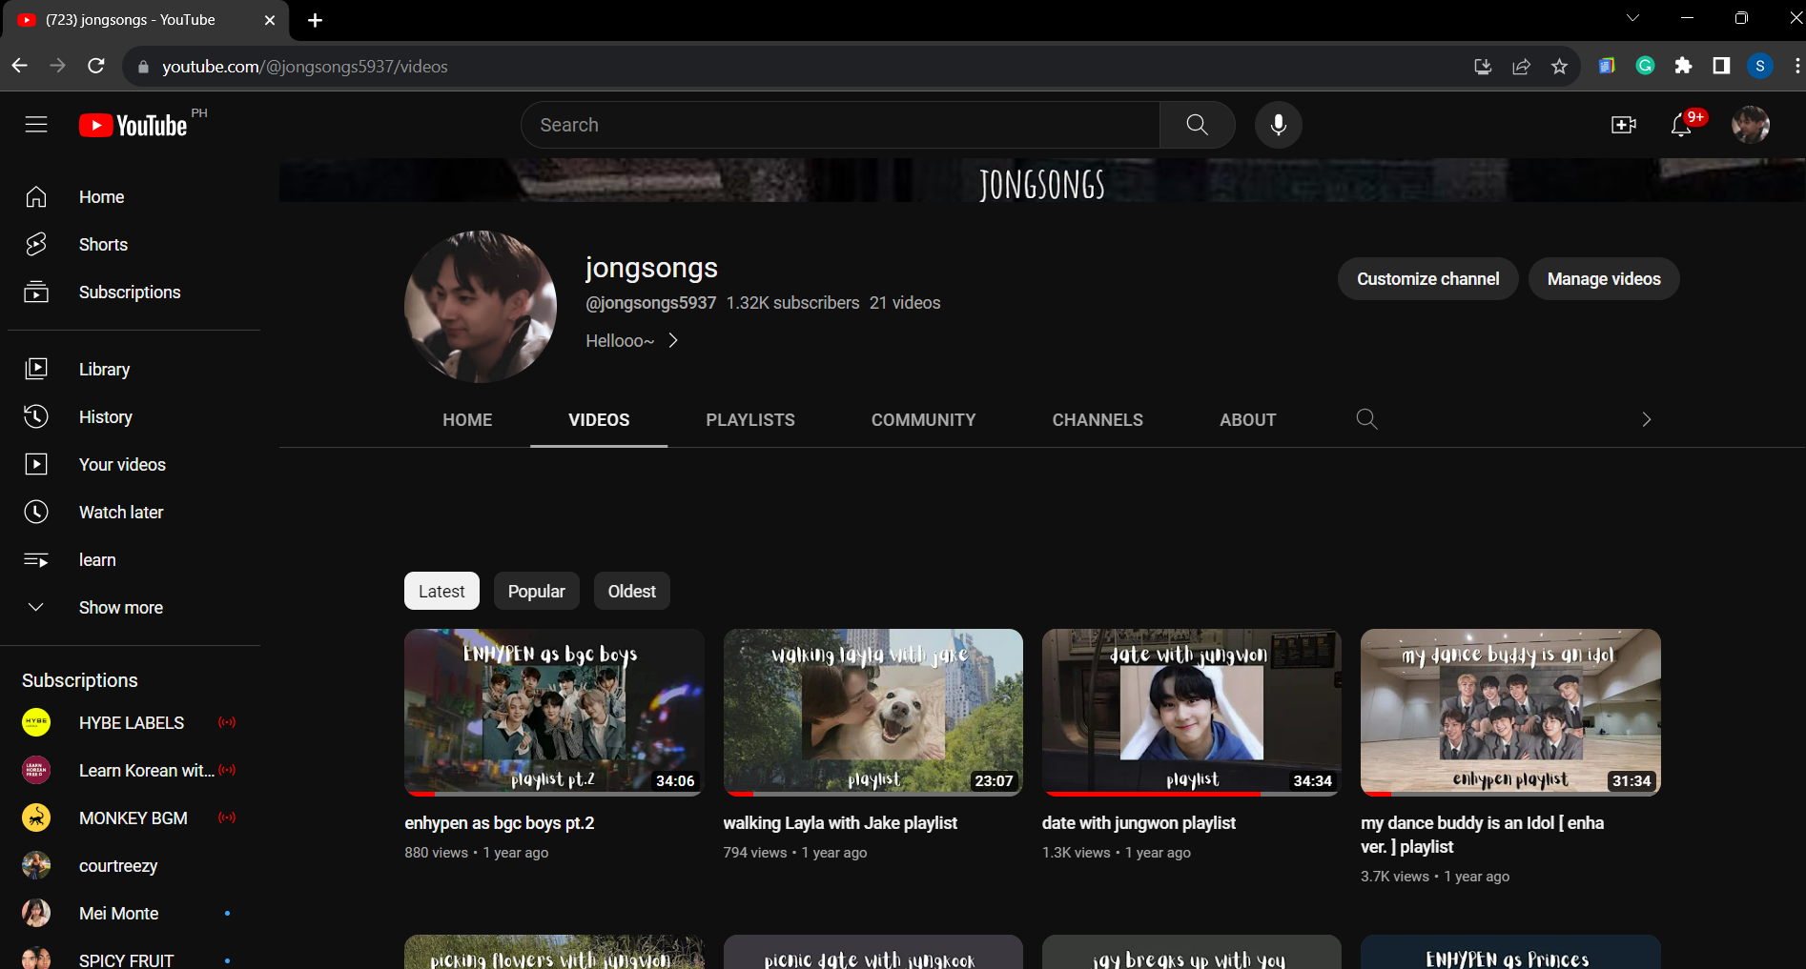Open the notifications bell
The width and height of the screenshot is (1806, 969).
[1681, 125]
